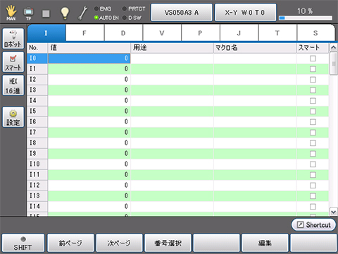The width and height of the screenshot is (338, 254).
Task: Switch to HEX 16進 display
Action: pyautogui.click(x=13, y=85)
